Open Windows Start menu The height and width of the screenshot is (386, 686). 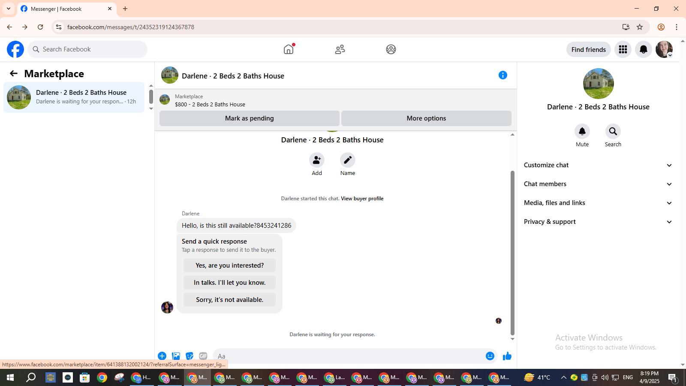click(x=10, y=377)
